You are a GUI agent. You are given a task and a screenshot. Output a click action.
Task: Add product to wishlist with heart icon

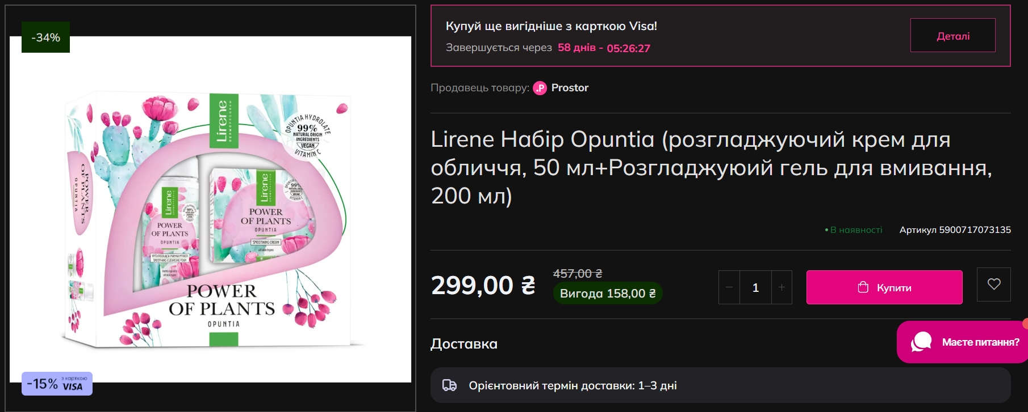coord(993,284)
